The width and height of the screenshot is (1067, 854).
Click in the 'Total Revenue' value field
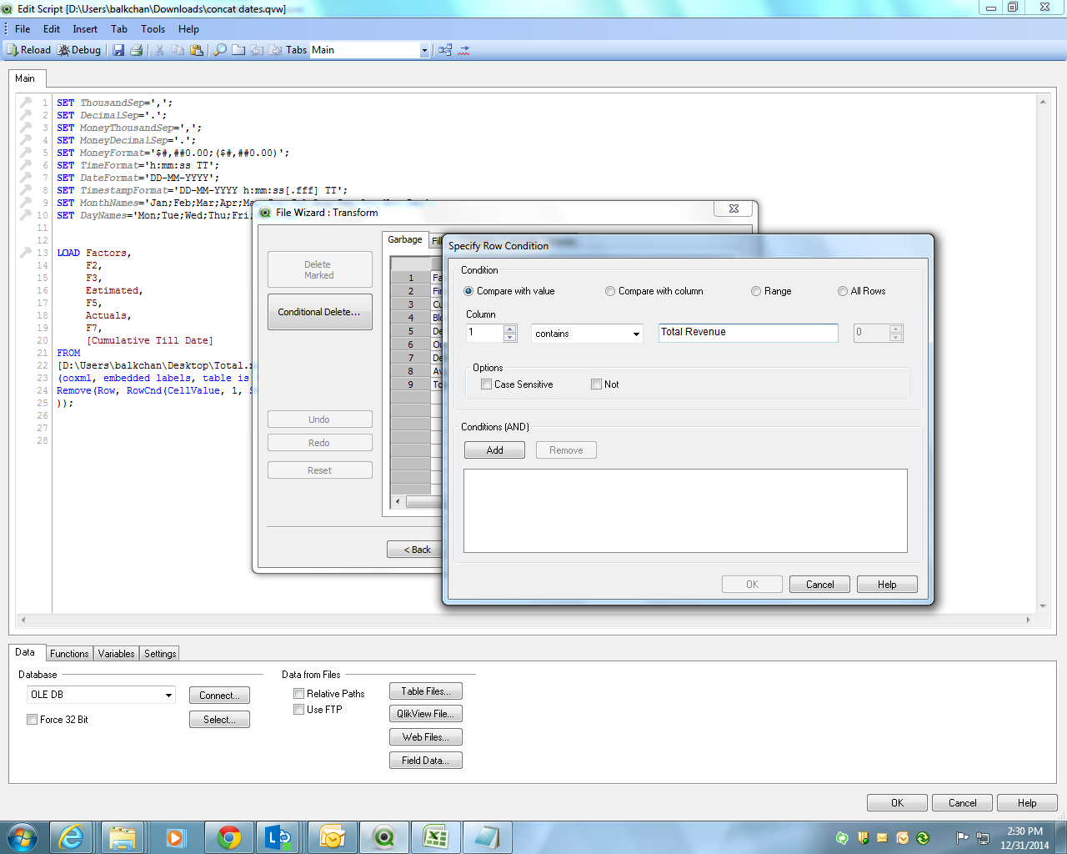[x=748, y=333]
